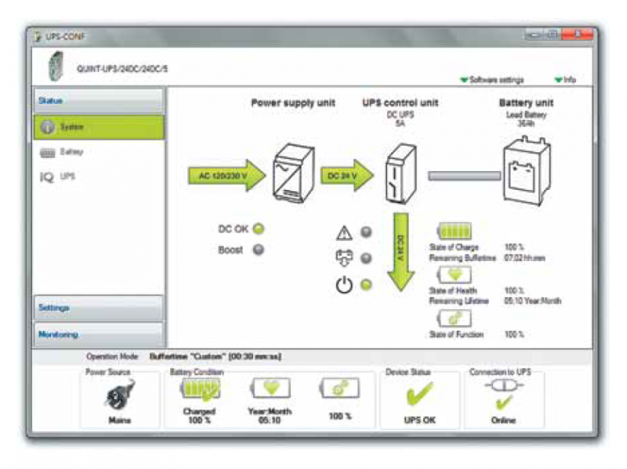627x469 pixels.
Task: Click the "DC OK" label
Action: click(233, 229)
